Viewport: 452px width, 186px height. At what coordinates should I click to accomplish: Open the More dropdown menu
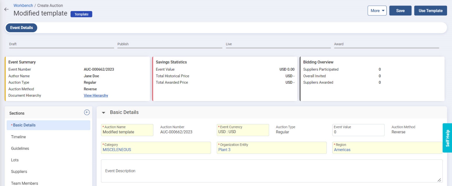point(377,11)
